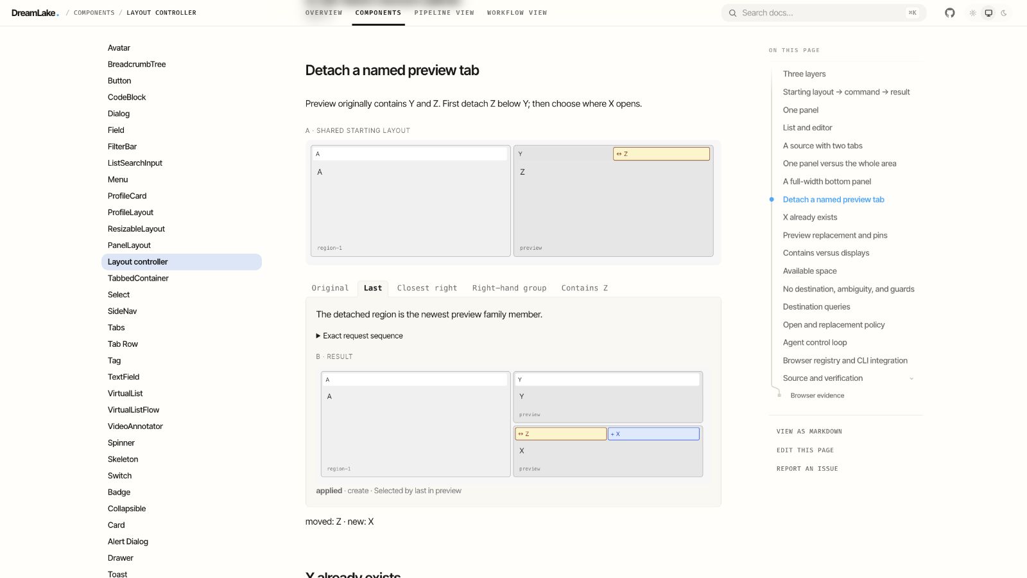Click the yellow Z tab in starting layout
Screen dimensions: 1027x578
click(x=661, y=154)
